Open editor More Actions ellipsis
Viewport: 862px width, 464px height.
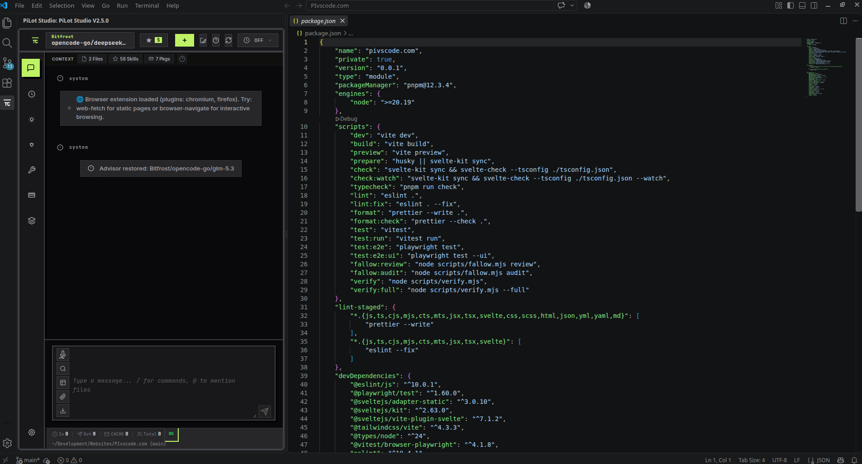coord(855,21)
